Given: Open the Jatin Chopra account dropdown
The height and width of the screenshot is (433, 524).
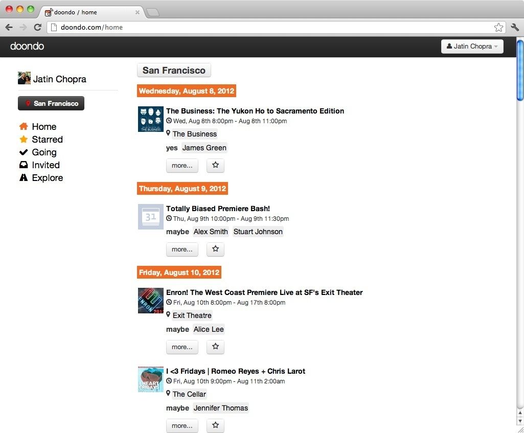Looking at the screenshot, I should tap(472, 47).
